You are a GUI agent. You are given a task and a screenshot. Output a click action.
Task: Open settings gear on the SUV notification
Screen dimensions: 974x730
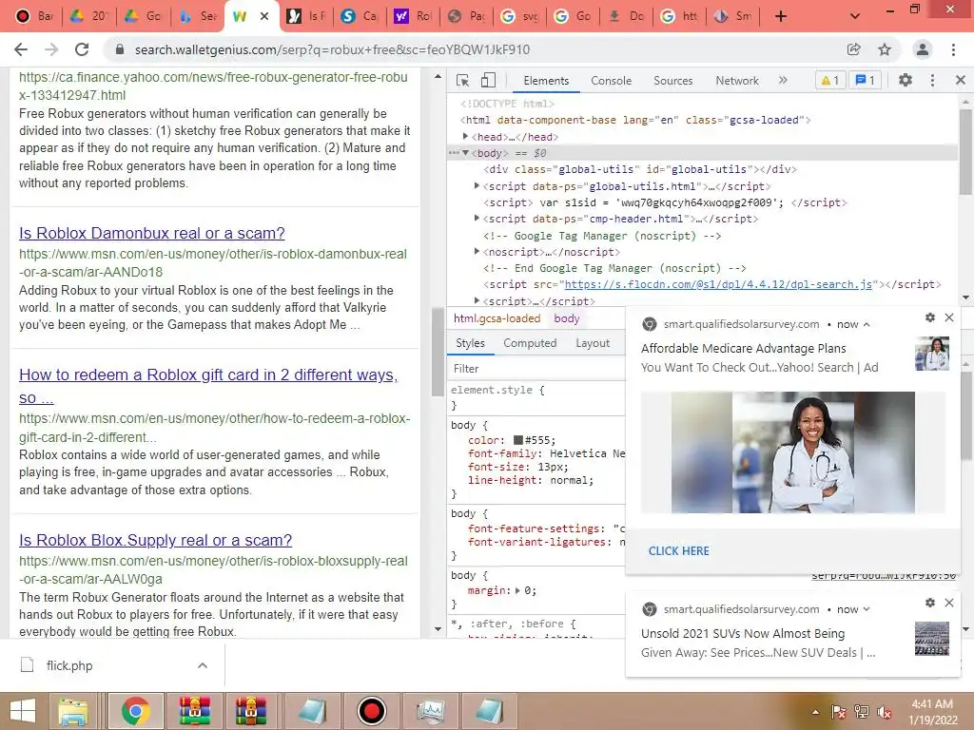930,603
